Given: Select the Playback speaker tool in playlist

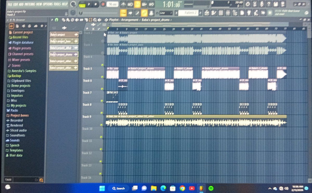Looking at the screenshot, I should click(x=100, y=20).
